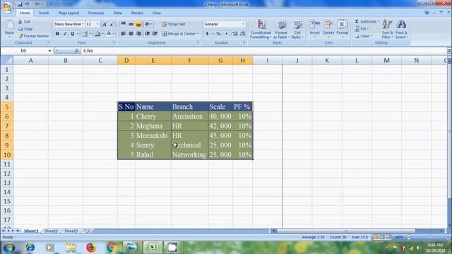Select column header I
The image size is (452, 254).
pyautogui.click(x=267, y=61)
